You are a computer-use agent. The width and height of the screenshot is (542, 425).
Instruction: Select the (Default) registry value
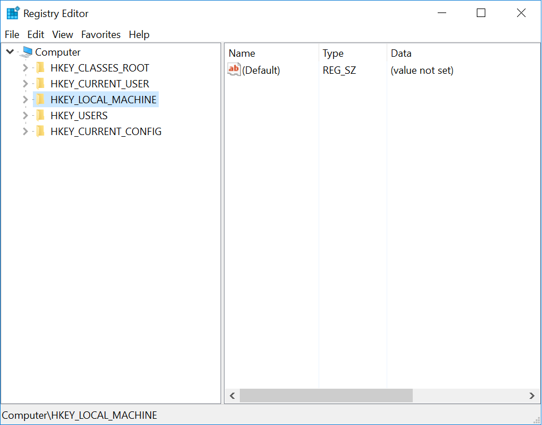coord(261,70)
